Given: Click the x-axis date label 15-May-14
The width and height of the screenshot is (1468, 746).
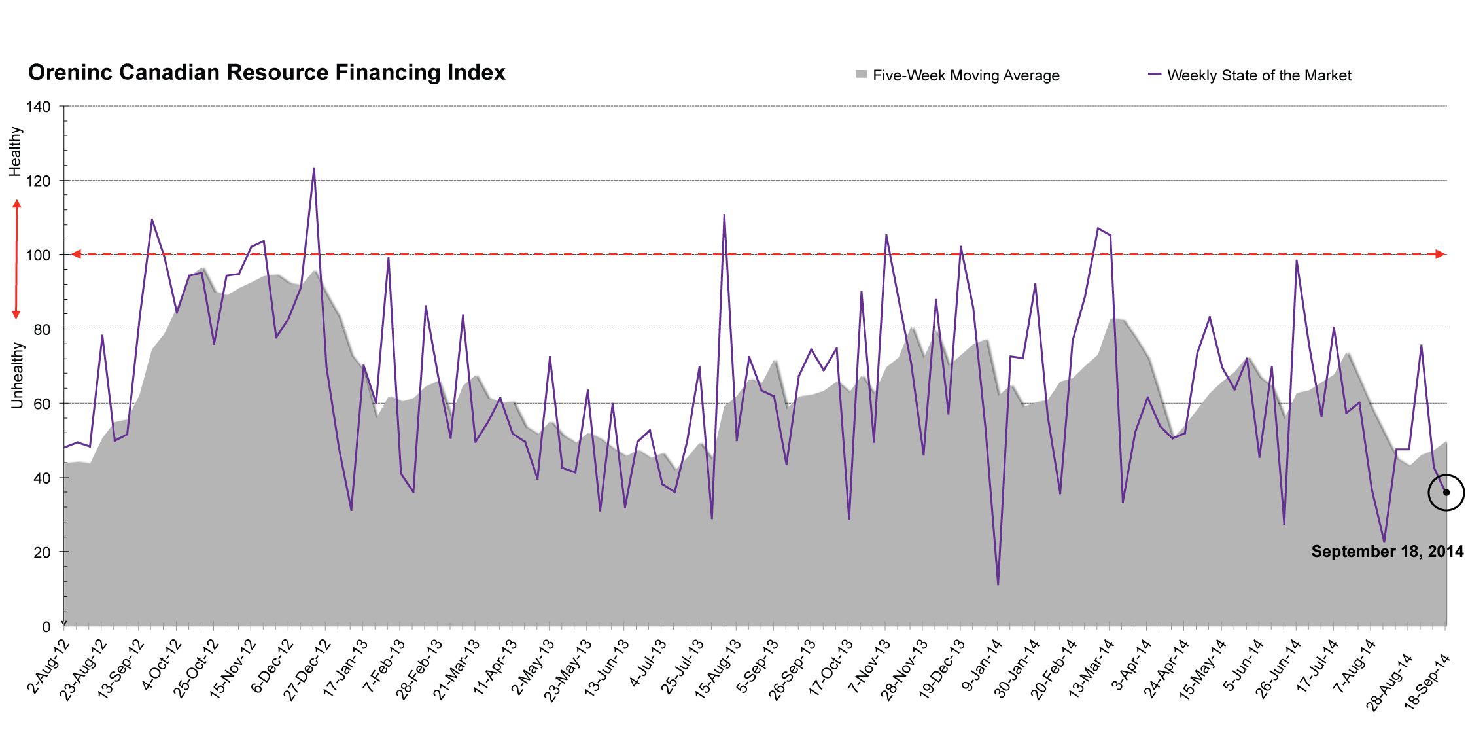Looking at the screenshot, I should (1202, 669).
